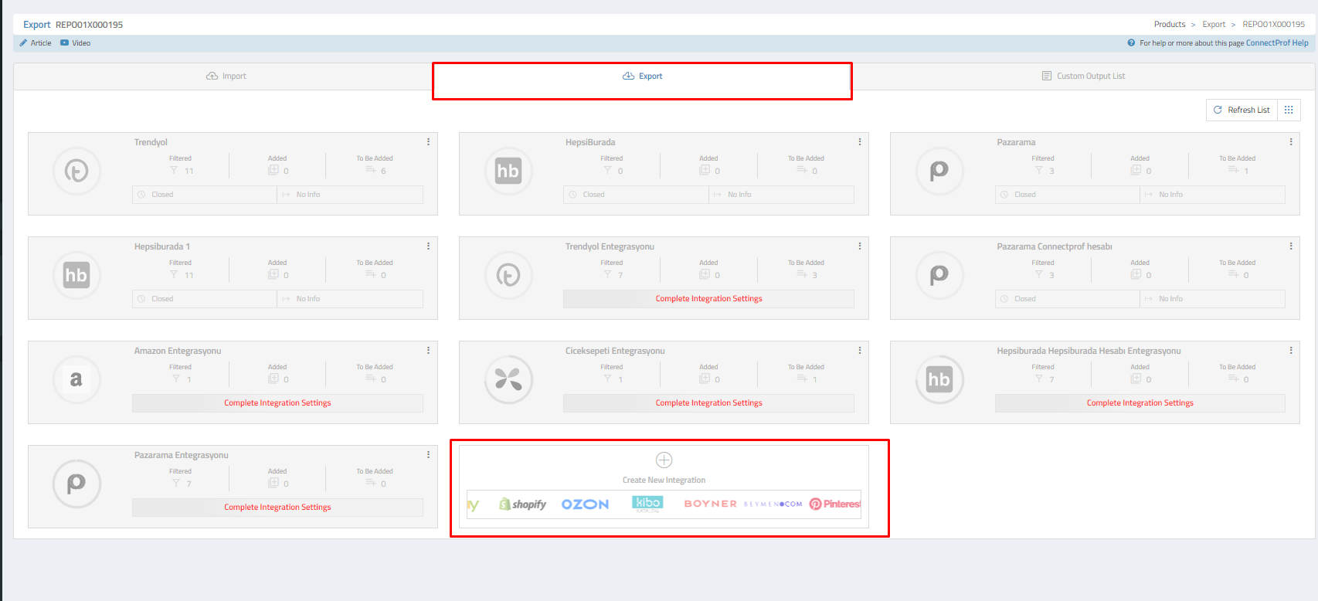Click the Ciceksepeti Entegrasyonu logo icon
This screenshot has height=601, width=1318.
tap(508, 379)
